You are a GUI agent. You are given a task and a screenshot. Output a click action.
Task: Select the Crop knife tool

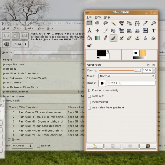point(105,31)
